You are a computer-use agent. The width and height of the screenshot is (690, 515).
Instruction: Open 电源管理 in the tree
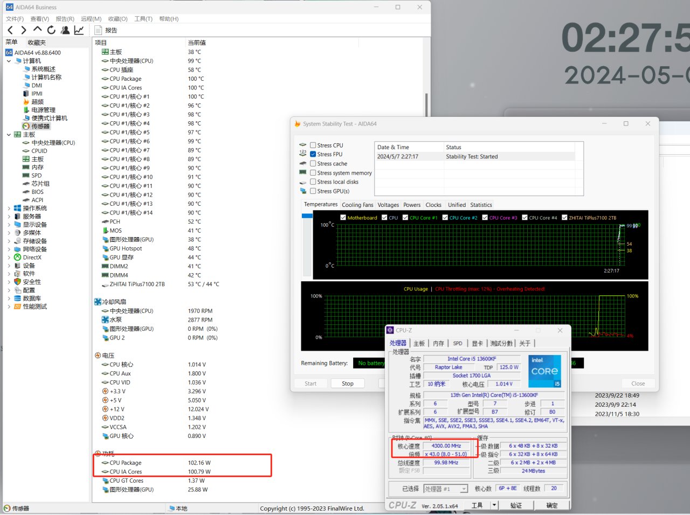(x=43, y=110)
